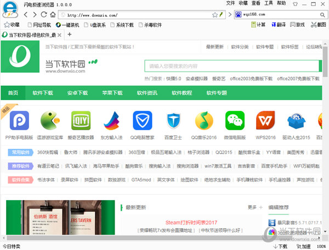This screenshot has height=250, width=329.
Task: Open the 东方输入法 app icon
Action: click(112, 120)
